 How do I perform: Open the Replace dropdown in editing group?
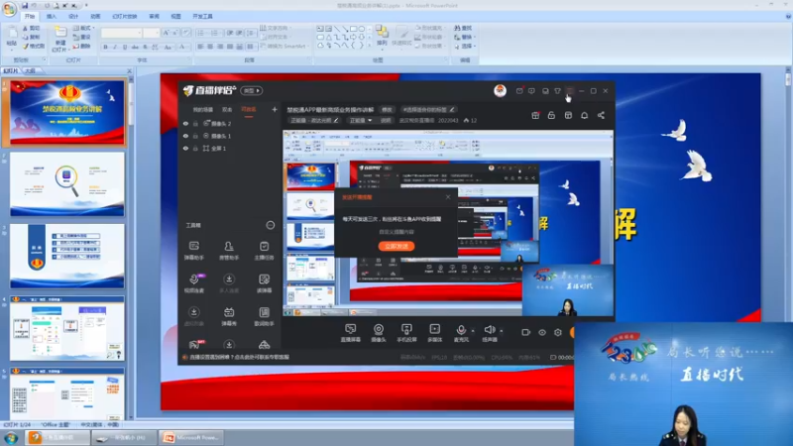(x=465, y=37)
